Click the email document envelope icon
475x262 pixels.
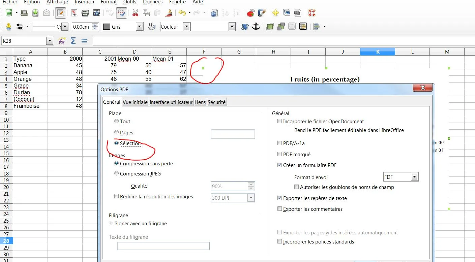pyautogui.click(x=47, y=13)
